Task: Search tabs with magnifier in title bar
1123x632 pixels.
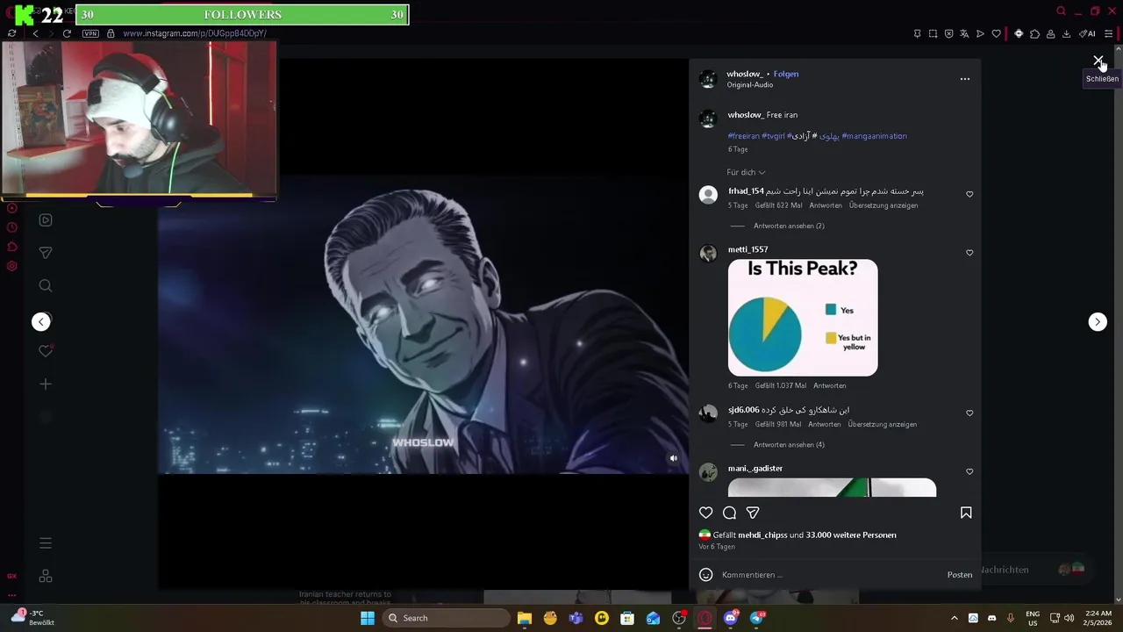Action: coord(1061,11)
